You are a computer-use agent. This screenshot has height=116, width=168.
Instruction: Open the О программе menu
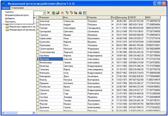click(18, 8)
